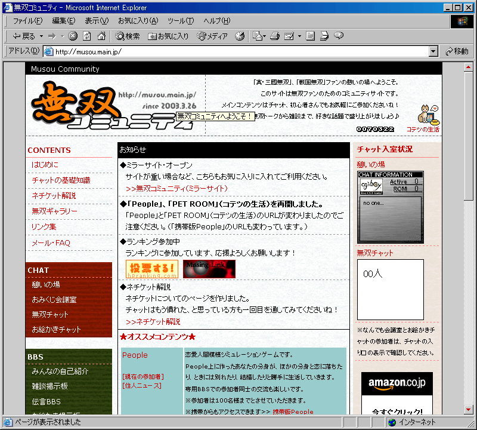This screenshot has width=477, height=430.
Task: Open the 憩いの場 chat sidebar link
Action: coord(46,285)
